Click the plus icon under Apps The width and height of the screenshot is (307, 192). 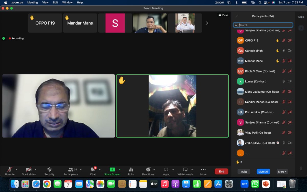pos(301,28)
